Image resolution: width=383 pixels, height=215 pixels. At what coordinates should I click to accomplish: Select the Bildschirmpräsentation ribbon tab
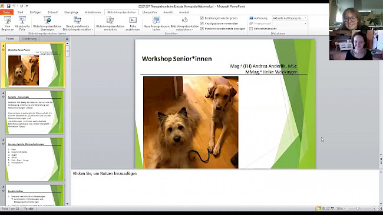coord(121,12)
